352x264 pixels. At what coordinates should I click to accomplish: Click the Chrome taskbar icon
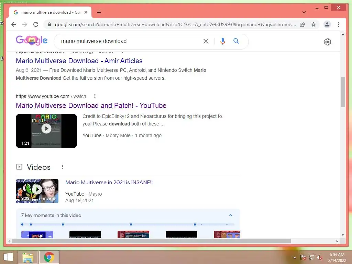pyautogui.click(x=49, y=257)
